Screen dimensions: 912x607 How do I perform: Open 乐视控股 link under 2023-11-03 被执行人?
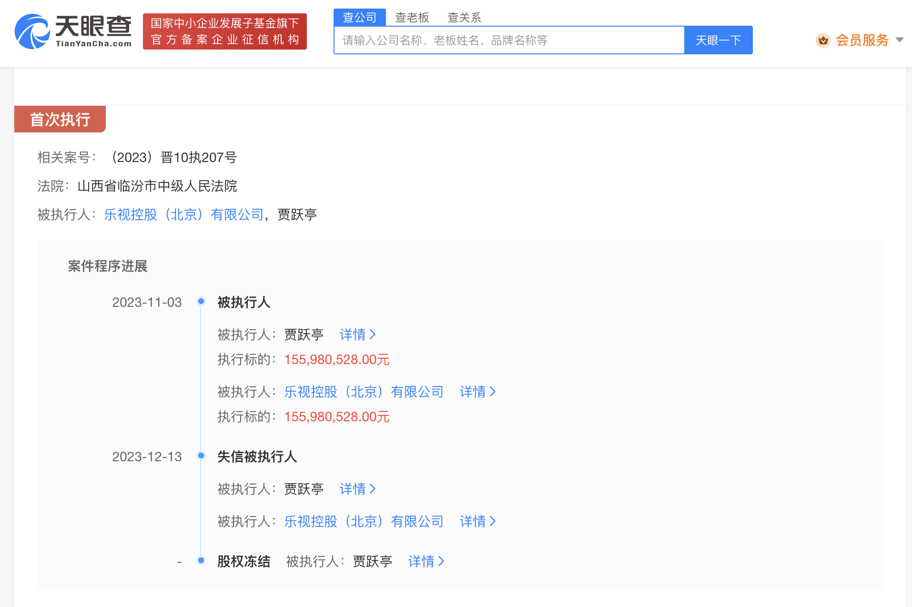pos(364,392)
